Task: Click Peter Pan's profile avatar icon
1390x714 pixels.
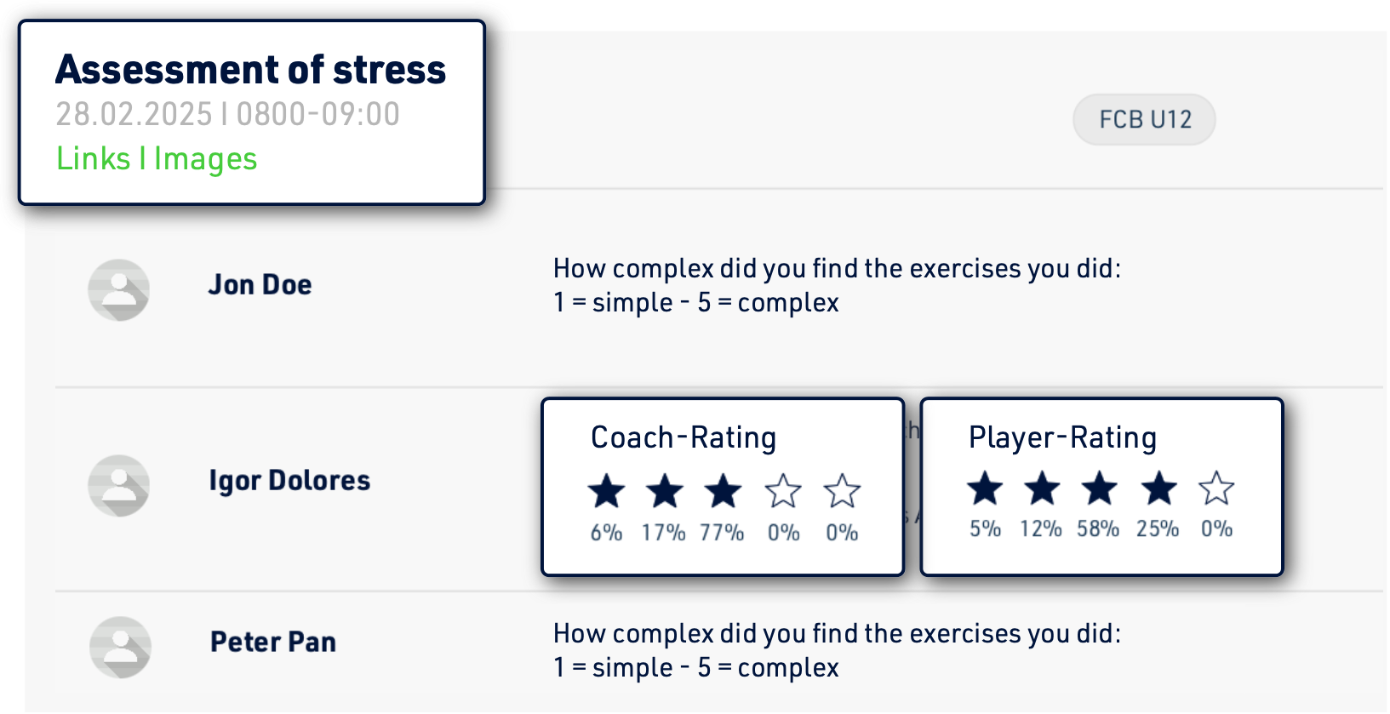Action: point(120,647)
